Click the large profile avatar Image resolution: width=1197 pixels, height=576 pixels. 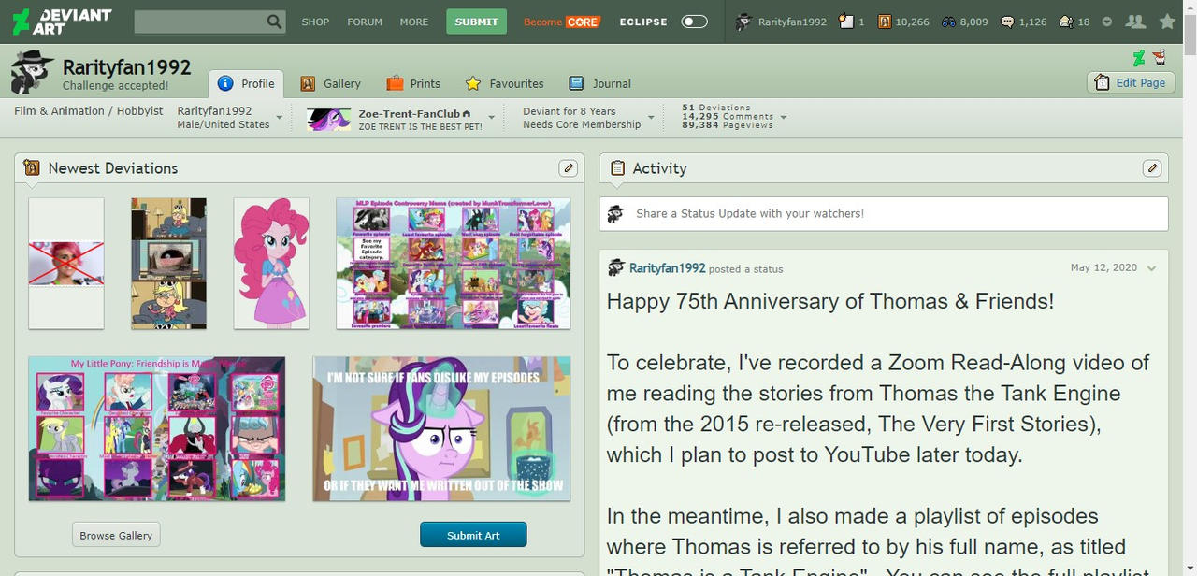[x=32, y=72]
